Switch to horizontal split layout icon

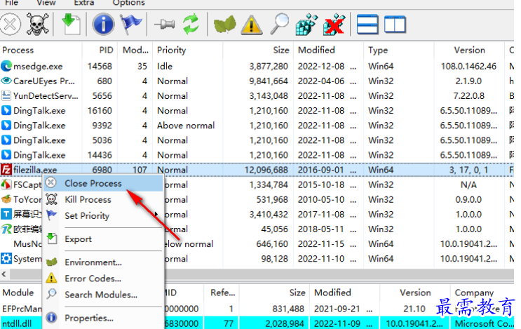click(367, 25)
